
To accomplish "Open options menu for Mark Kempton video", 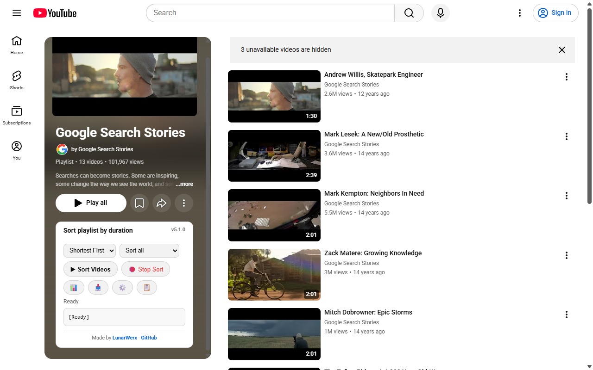I will (566, 196).
